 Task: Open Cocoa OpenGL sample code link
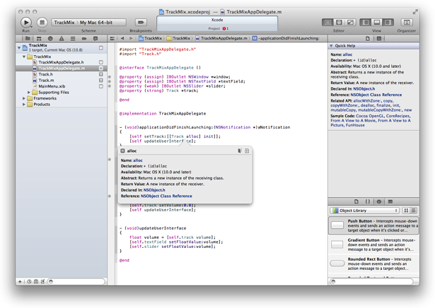(x=369, y=116)
